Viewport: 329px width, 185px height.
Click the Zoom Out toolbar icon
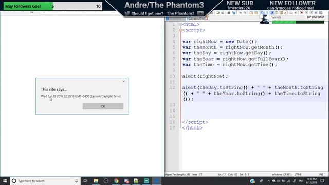(x=245, y=13)
